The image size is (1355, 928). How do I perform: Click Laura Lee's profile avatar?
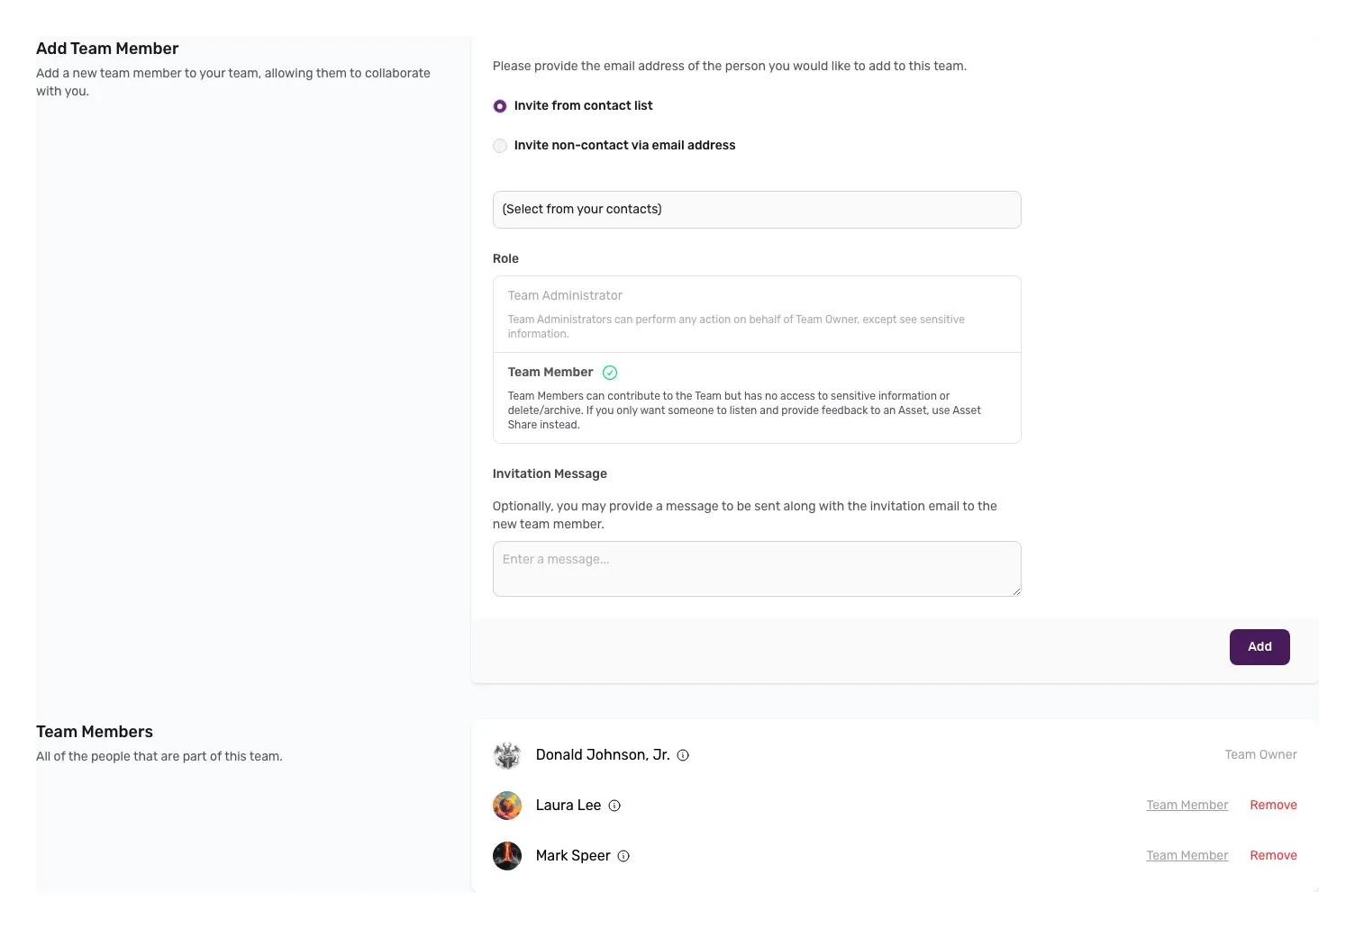tap(507, 806)
